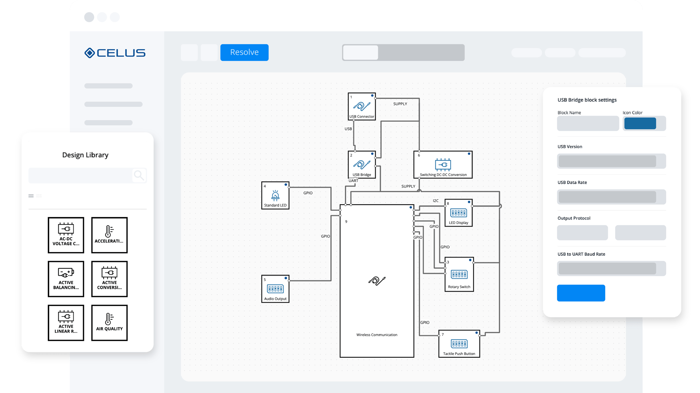Click the third sidebar menu placeholder
Image resolution: width=700 pixels, height=393 pixels.
108,123
